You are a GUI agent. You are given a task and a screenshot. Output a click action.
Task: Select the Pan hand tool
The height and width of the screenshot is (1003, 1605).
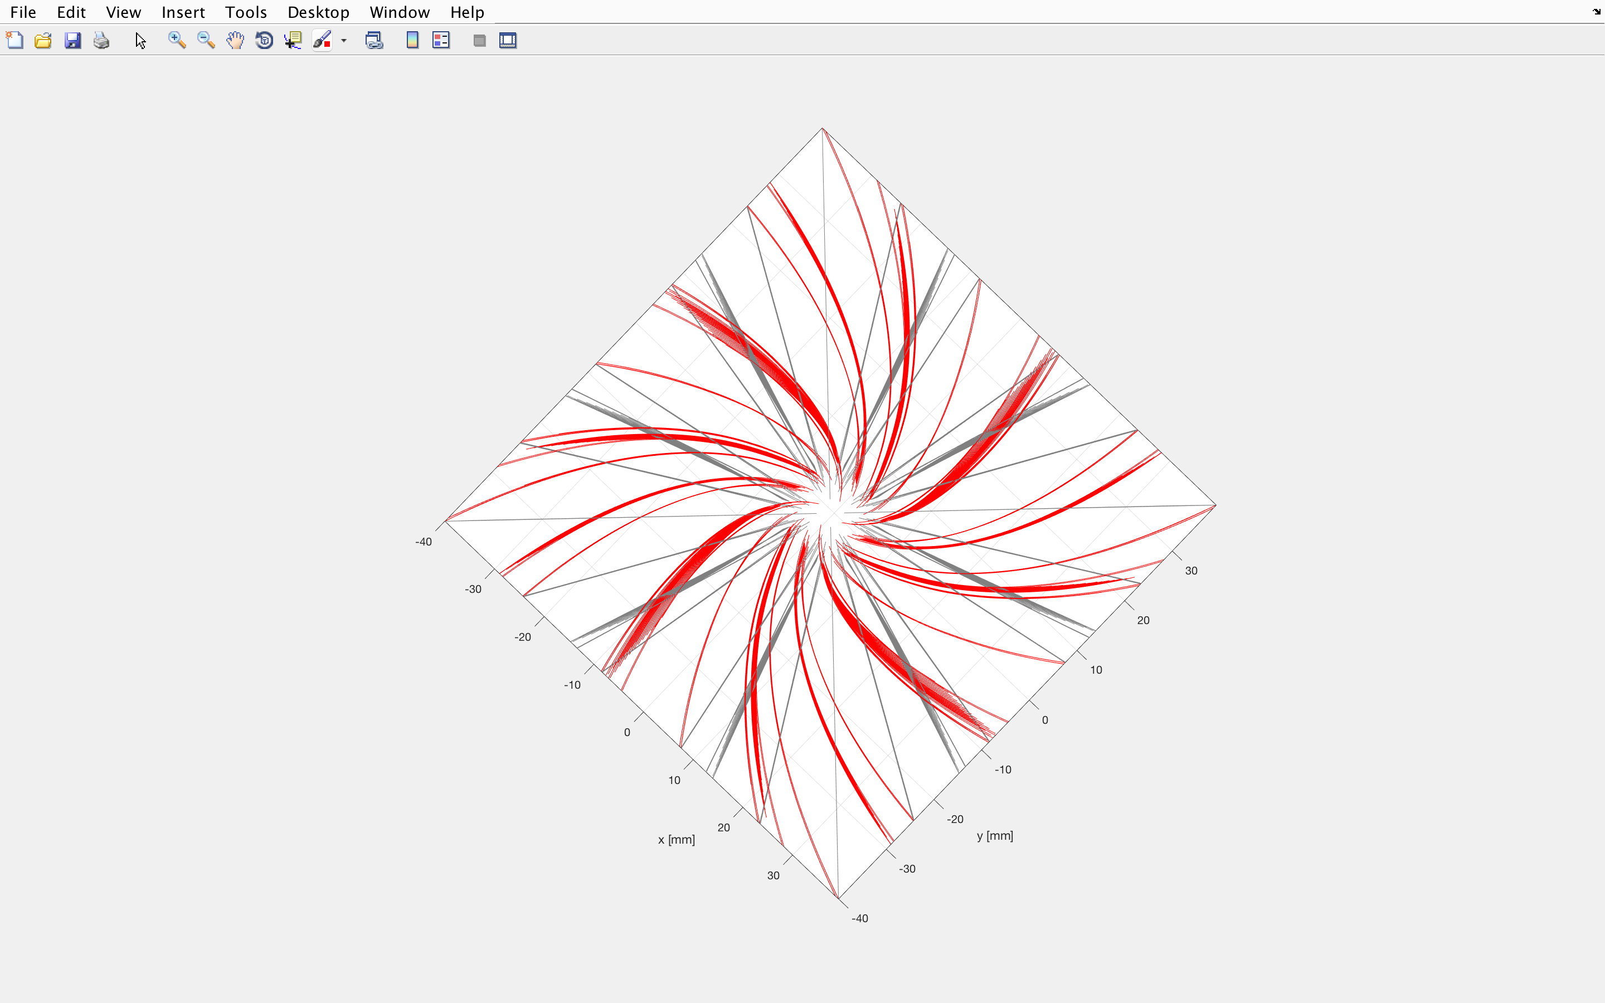(x=235, y=41)
